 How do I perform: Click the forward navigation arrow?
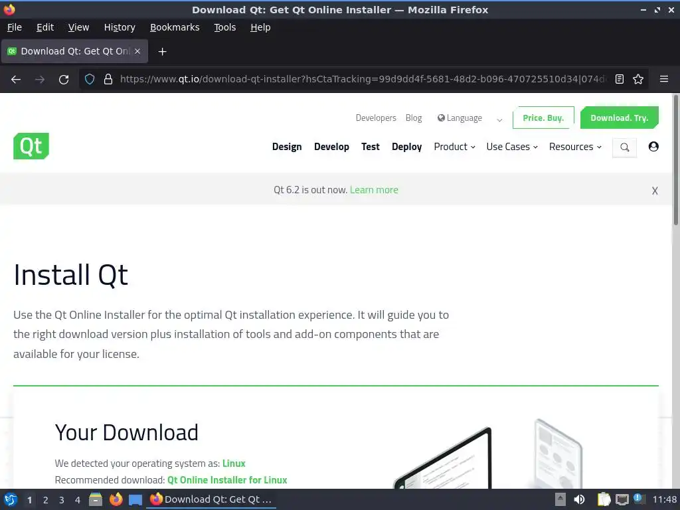(x=40, y=80)
